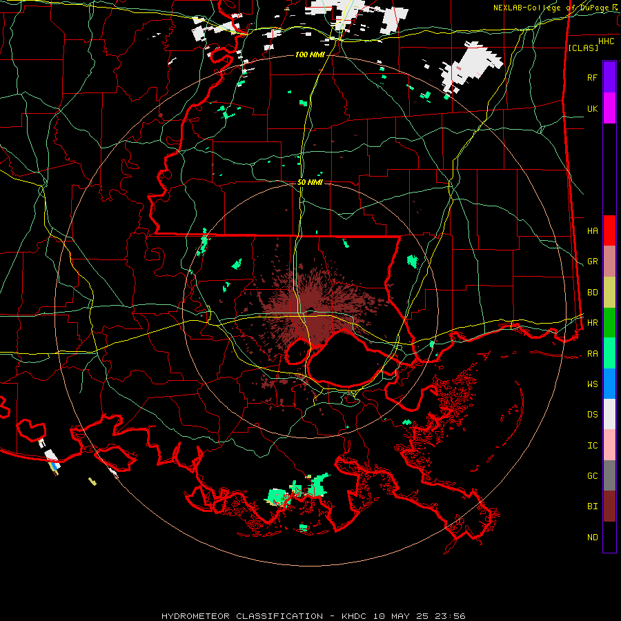Click the DS white legend swatch

[609, 414]
